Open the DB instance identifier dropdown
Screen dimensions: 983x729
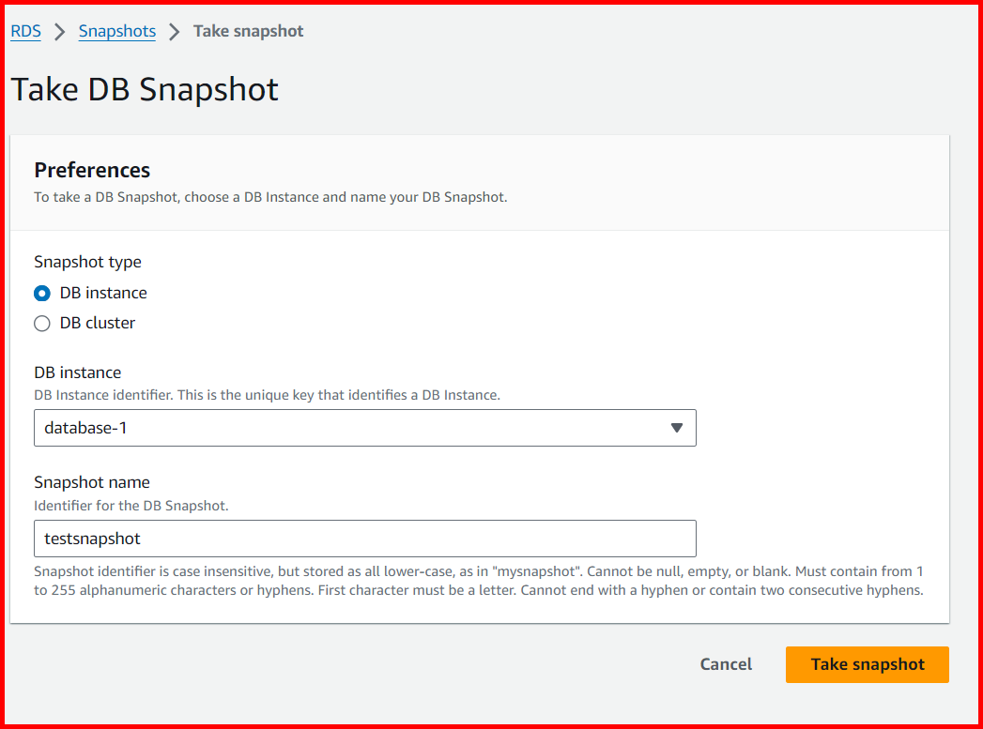(365, 428)
